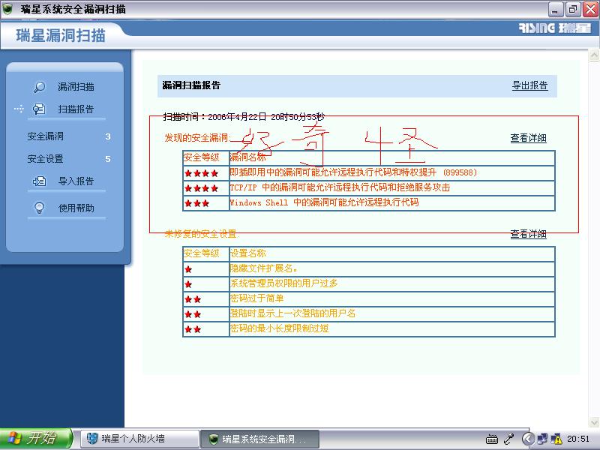The image size is (600, 450).
Task: Select 导入报告 in the sidebar
Action: (76, 181)
